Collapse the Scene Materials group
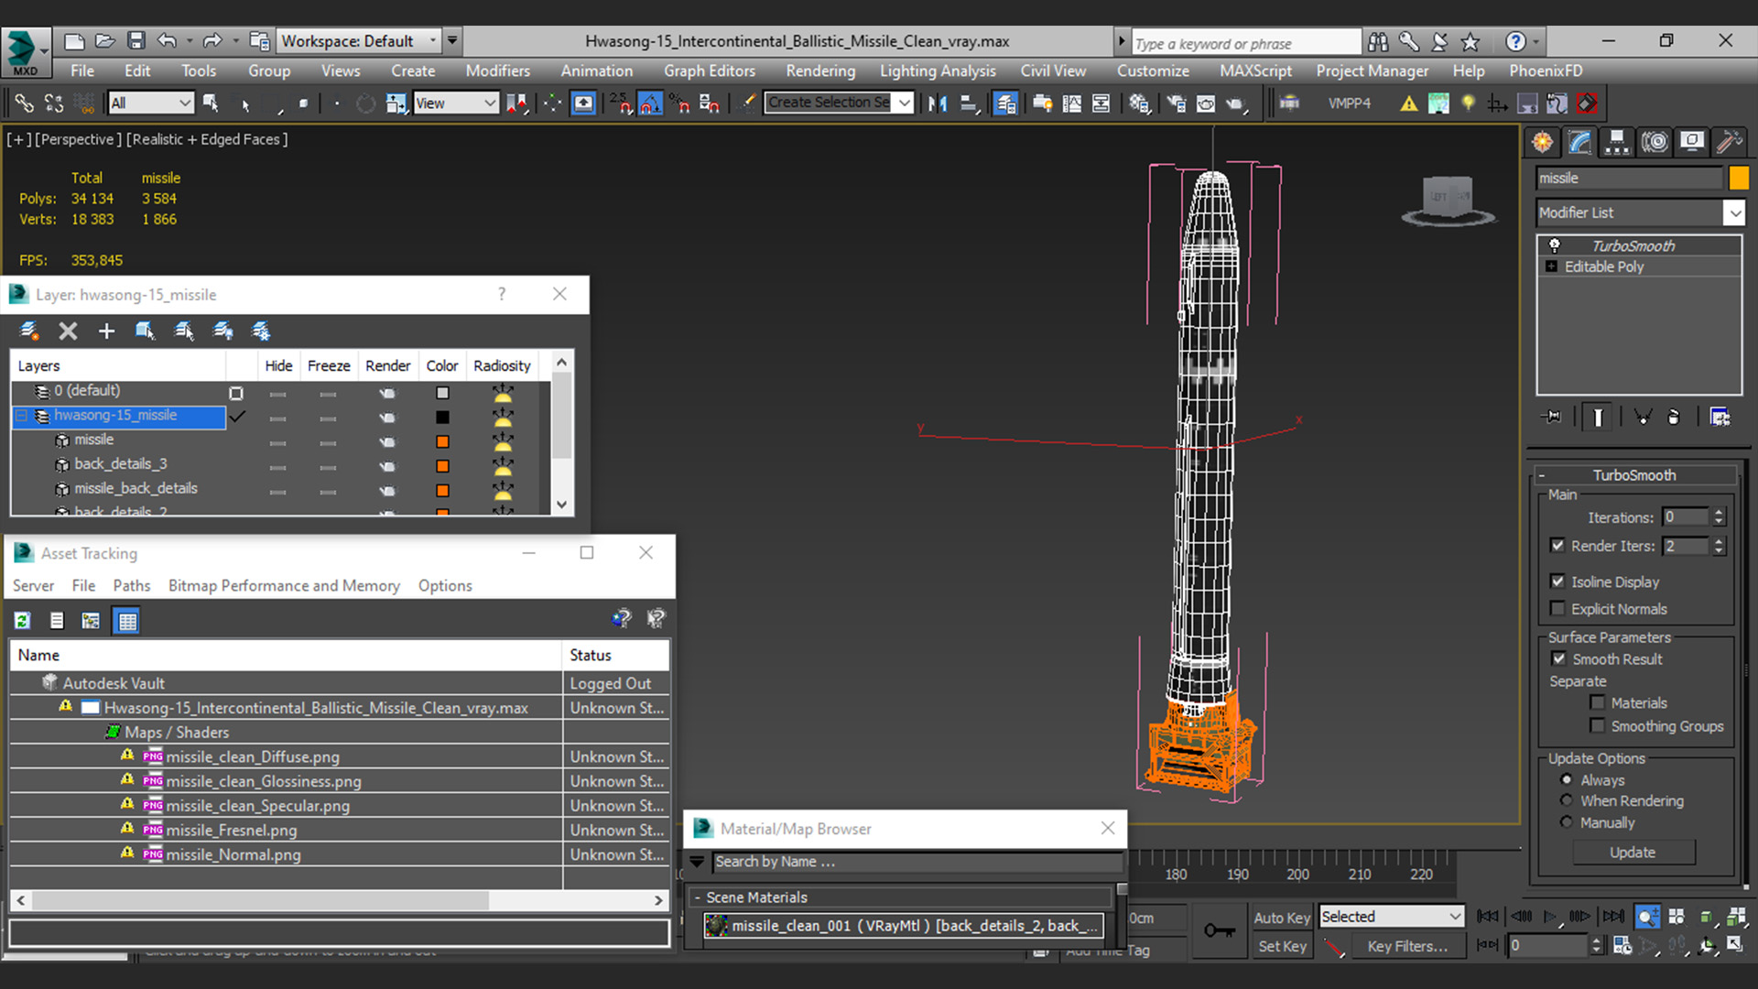1758x989 pixels. (x=698, y=897)
